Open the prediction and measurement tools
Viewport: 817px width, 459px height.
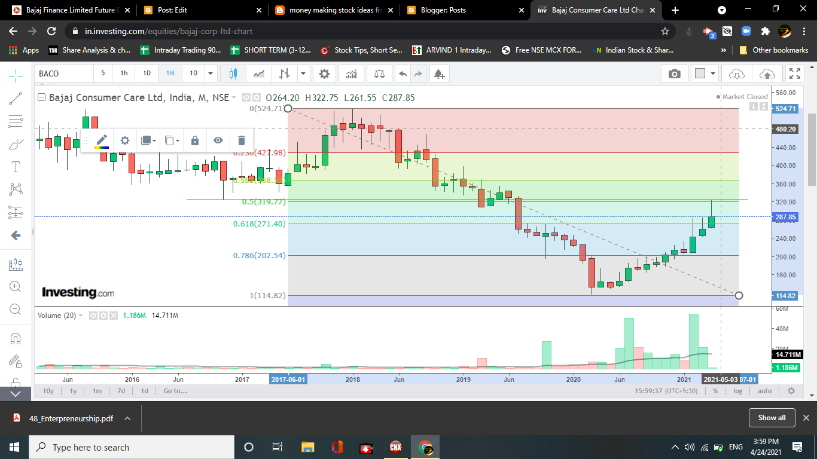[x=16, y=212]
